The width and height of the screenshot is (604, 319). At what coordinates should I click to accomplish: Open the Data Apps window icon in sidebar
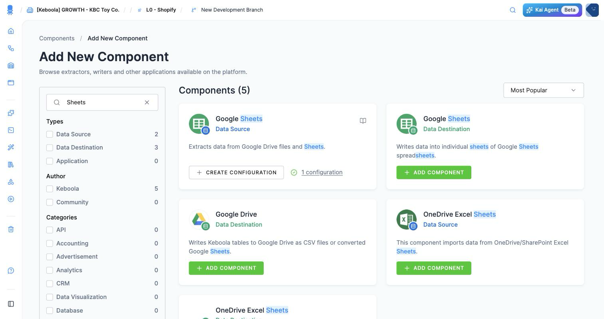11,83
